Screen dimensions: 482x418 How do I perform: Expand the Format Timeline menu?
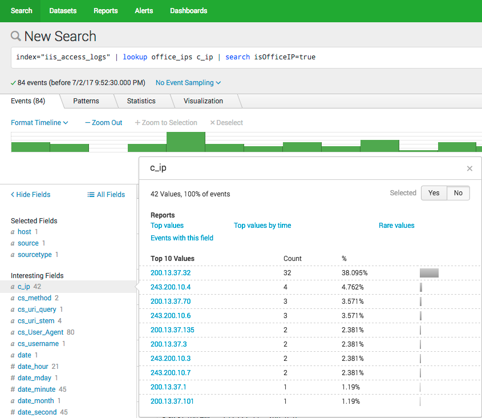pos(39,123)
